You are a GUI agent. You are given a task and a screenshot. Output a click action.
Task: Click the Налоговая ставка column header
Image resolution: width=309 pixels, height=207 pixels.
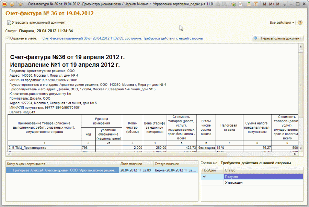pos(229,128)
